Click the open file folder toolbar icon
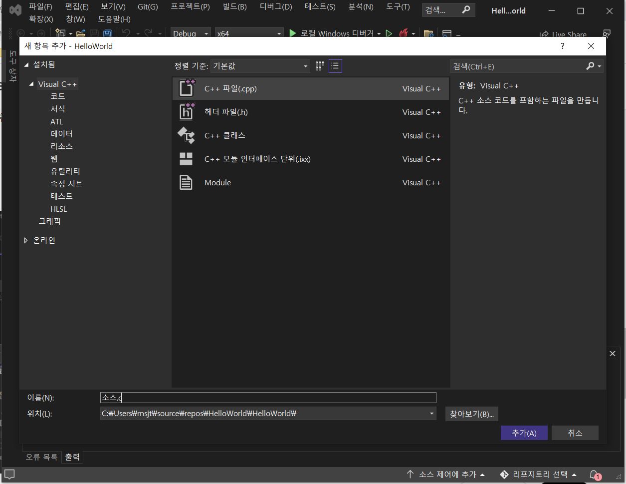The image size is (626, 484). coord(80,33)
